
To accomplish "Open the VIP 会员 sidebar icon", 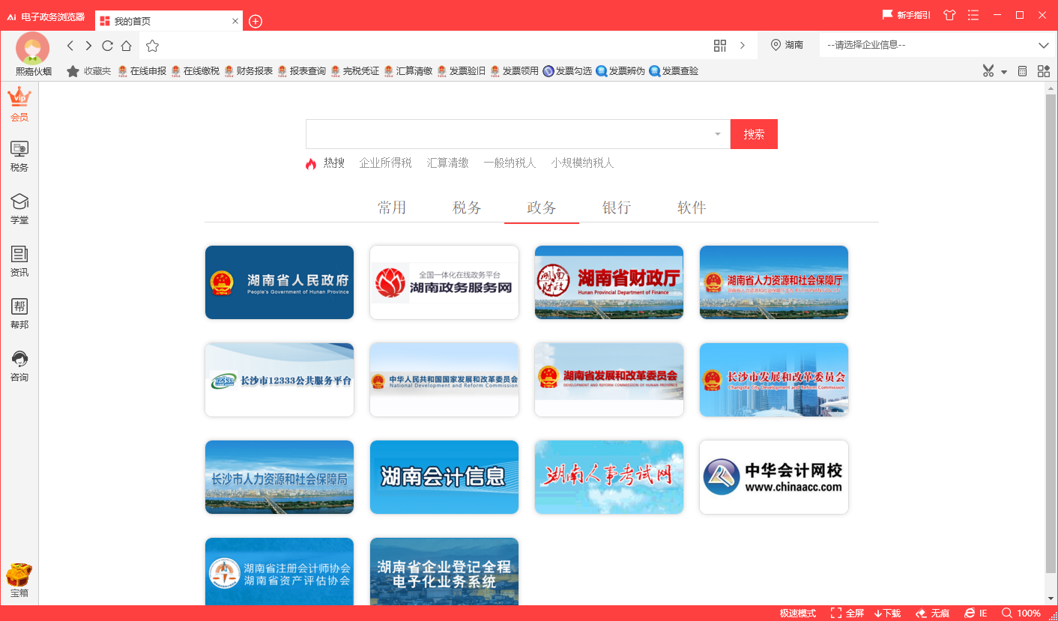I will coord(19,105).
